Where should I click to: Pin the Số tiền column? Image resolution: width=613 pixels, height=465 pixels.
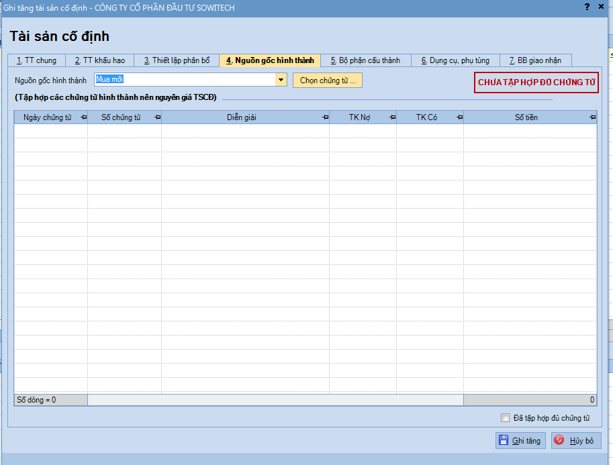[592, 117]
